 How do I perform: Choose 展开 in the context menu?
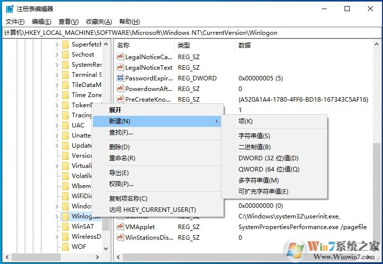[158, 110]
